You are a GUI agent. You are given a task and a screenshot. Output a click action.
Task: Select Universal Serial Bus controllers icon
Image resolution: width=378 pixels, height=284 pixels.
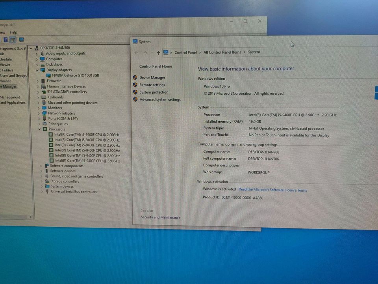[x=48, y=192]
